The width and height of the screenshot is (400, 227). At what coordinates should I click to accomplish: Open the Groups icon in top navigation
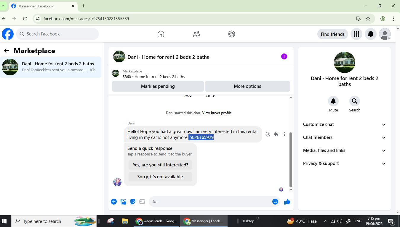[x=232, y=34]
